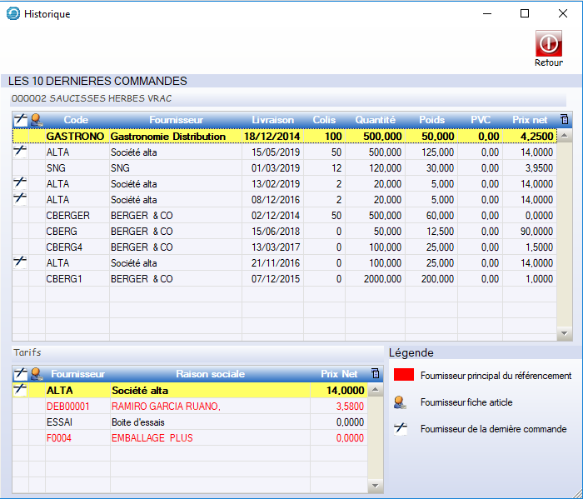Image resolution: width=583 pixels, height=499 pixels.
Task: Click the red principal supplier legend swatch
Action: click(x=403, y=376)
